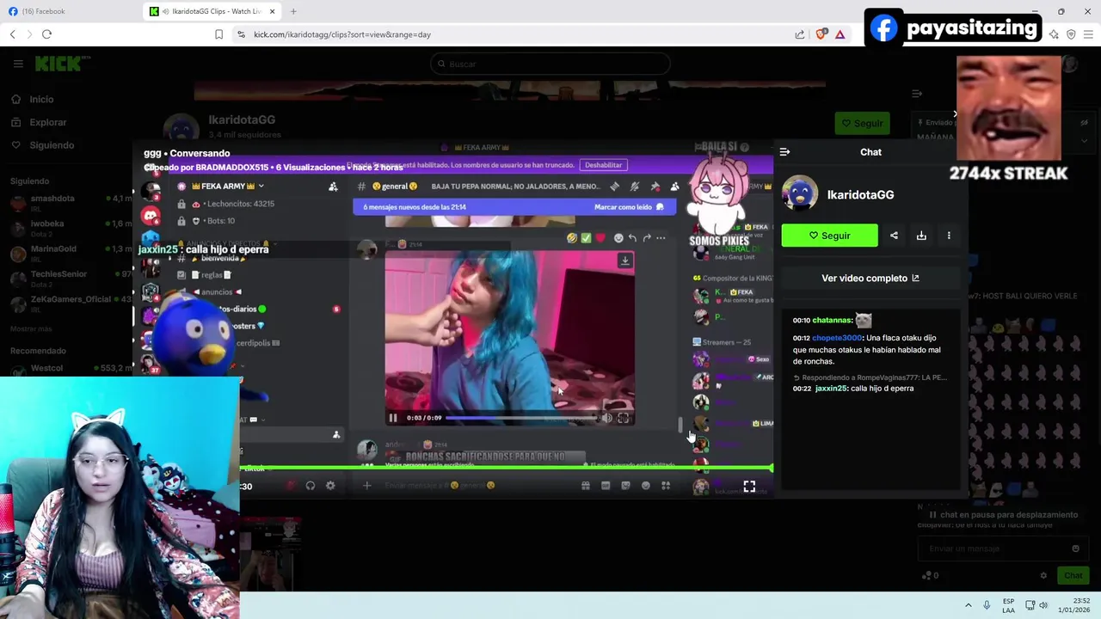This screenshot has width=1101, height=619.
Task: Click the green Seguir button in the clip panel
Action: click(x=829, y=236)
